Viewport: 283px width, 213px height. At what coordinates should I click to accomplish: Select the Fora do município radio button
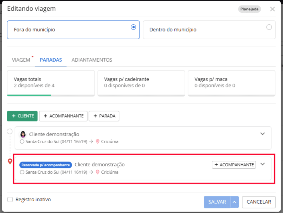[133, 28]
